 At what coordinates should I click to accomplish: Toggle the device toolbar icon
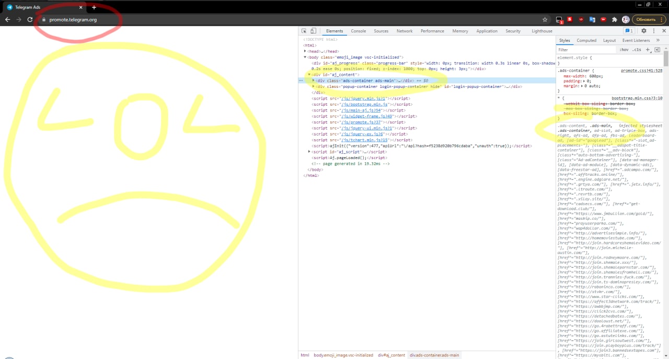coord(313,31)
